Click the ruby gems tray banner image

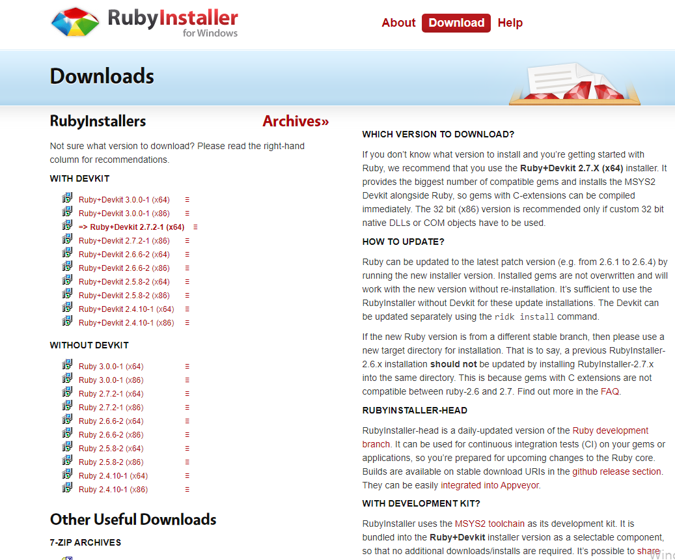click(x=575, y=84)
